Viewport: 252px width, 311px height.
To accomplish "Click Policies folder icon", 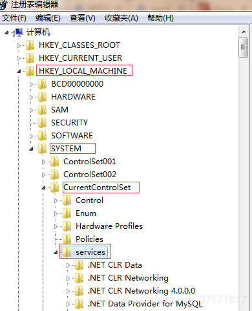I will pos(67,239).
